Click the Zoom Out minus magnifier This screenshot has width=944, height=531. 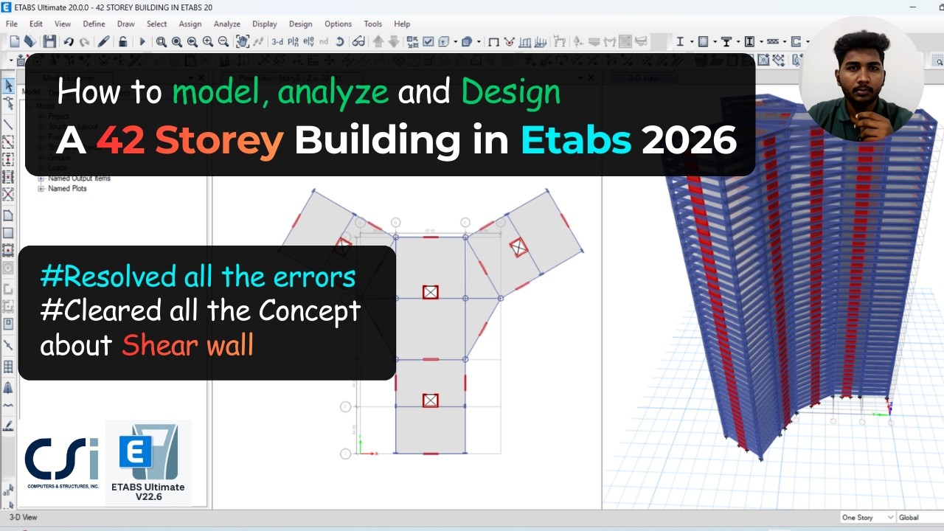pyautogui.click(x=223, y=42)
